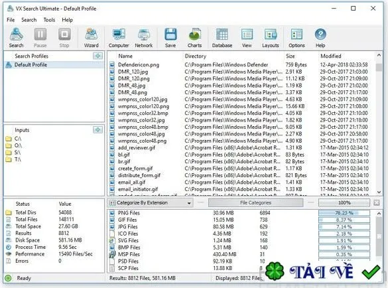Select file distribute_form.gif
The height and width of the screenshot is (288, 388).
[139, 176]
